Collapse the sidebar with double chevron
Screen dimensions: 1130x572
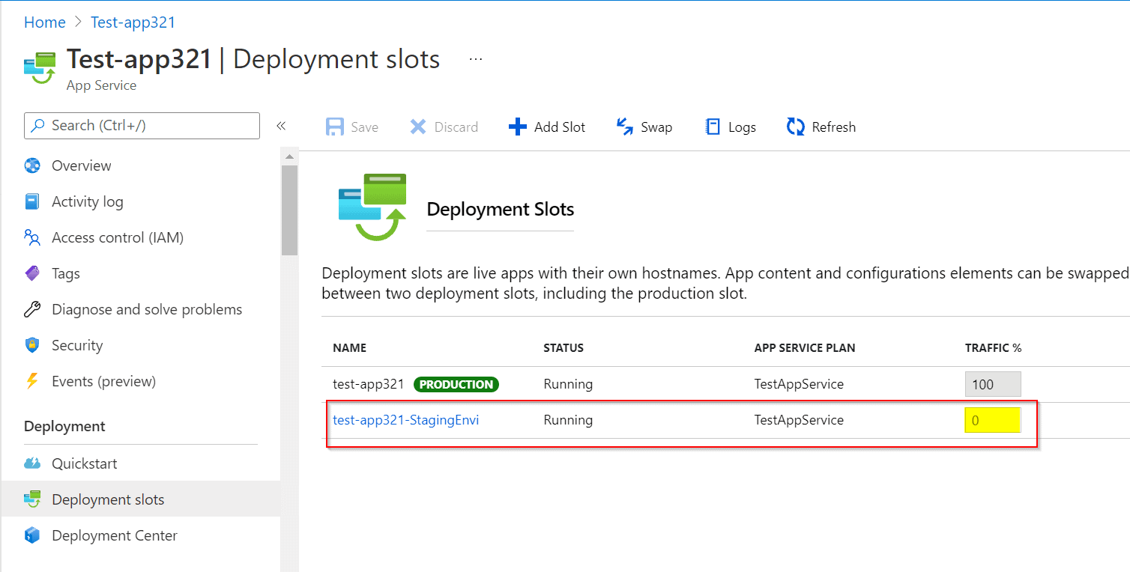click(281, 126)
